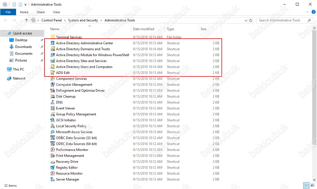Click the Search Administrative Tools box

282,20
